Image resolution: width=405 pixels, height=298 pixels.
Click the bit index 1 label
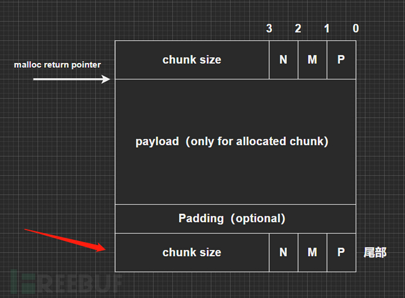tap(327, 28)
